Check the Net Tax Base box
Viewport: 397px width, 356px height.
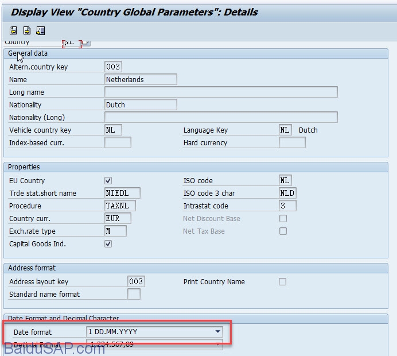coord(282,231)
